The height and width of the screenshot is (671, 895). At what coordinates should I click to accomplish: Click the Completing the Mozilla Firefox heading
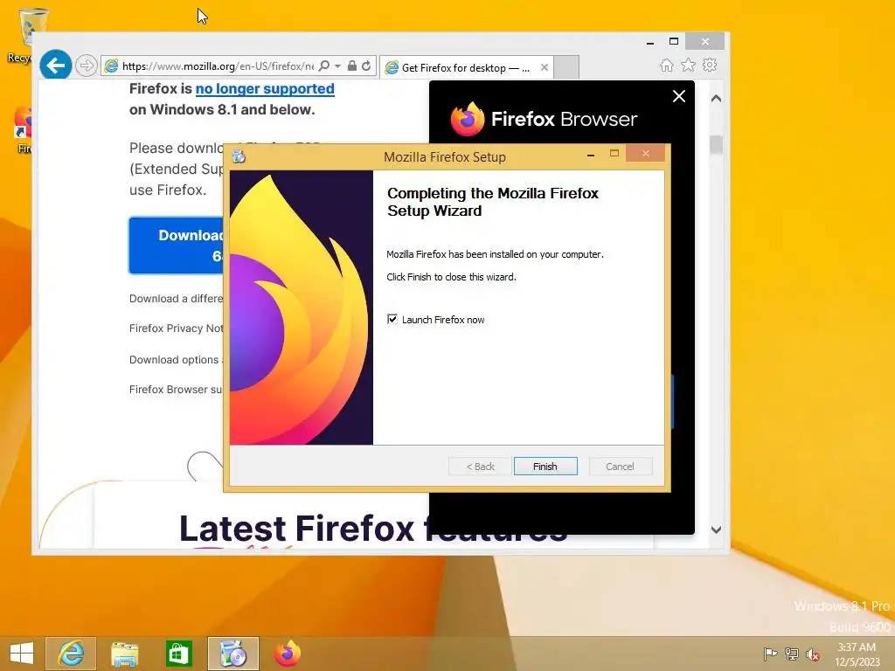(x=493, y=202)
